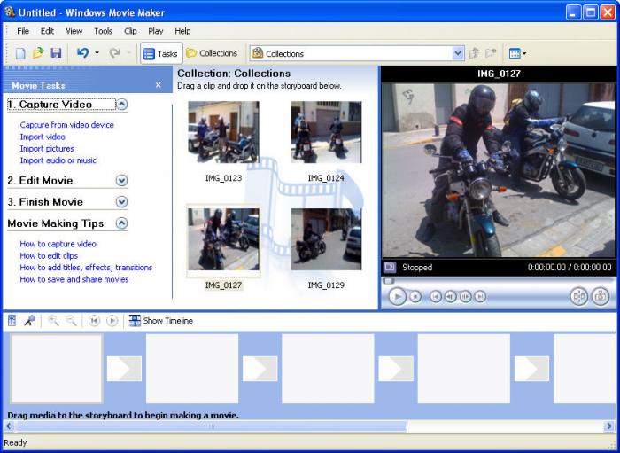Open the Clip menu
The height and width of the screenshot is (453, 620).
[130, 31]
